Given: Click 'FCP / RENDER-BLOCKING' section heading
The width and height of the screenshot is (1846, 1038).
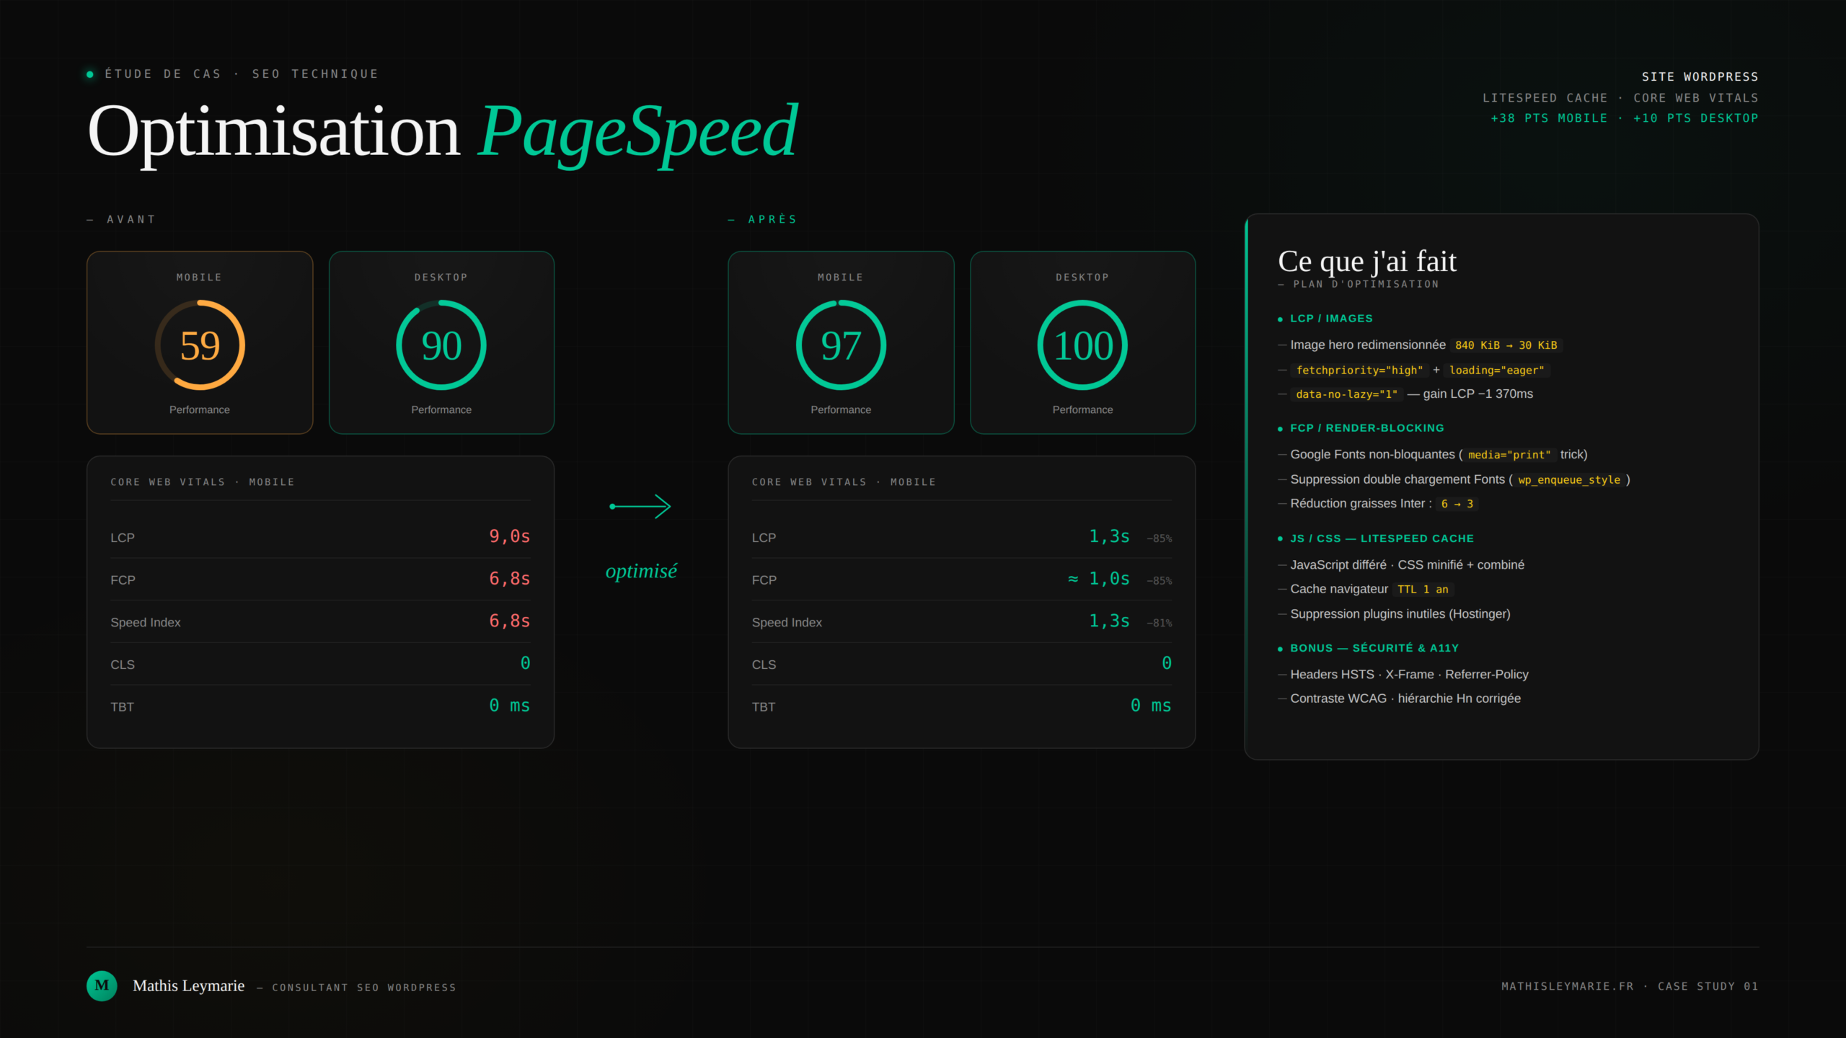Looking at the screenshot, I should pos(1367,428).
